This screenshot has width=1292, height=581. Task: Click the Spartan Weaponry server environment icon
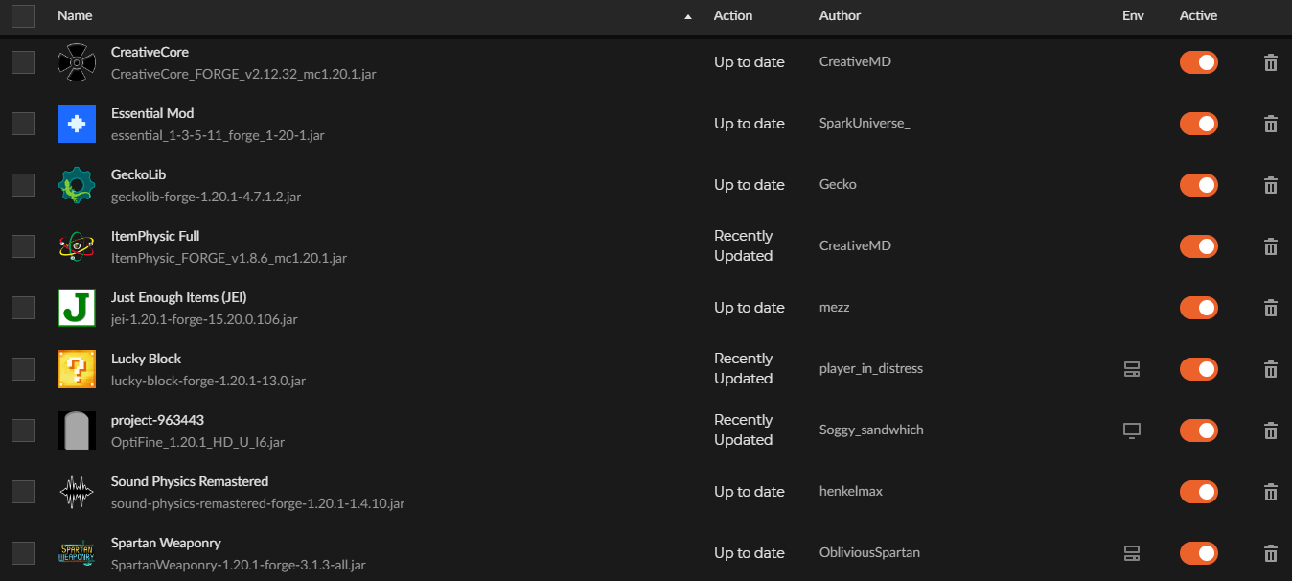(1132, 553)
